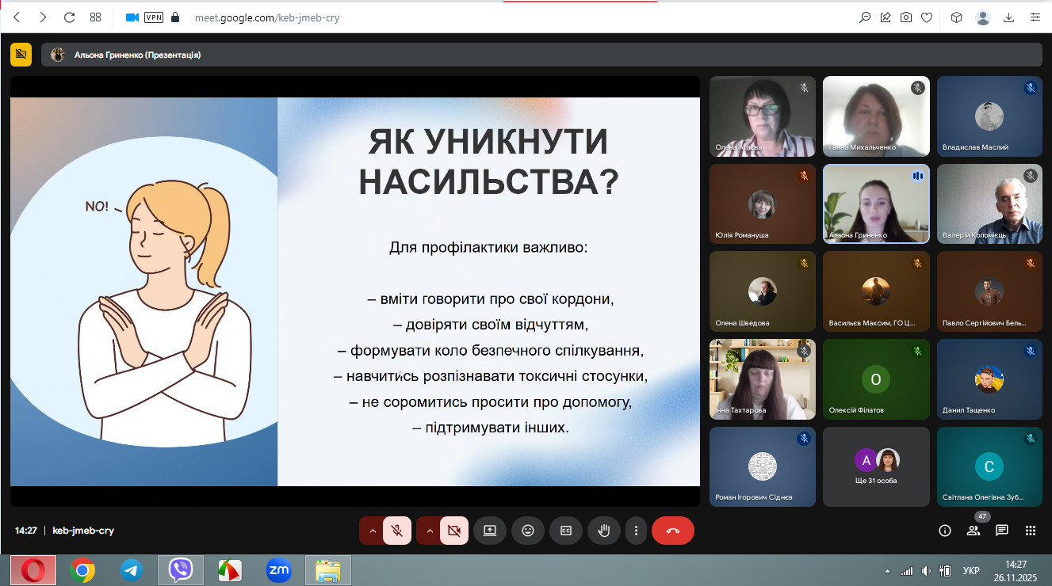Open the emoji reactions button
Viewport: 1052px width, 586px height.
point(528,531)
